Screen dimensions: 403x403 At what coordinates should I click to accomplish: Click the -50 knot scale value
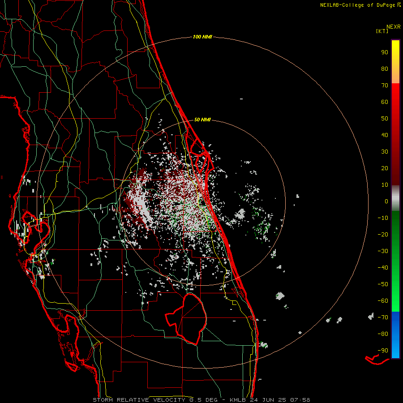pyautogui.click(x=383, y=284)
